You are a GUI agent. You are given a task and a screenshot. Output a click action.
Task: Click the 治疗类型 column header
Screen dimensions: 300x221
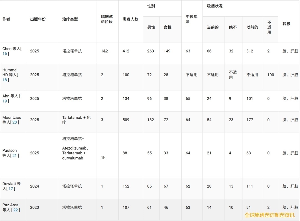[70, 19]
